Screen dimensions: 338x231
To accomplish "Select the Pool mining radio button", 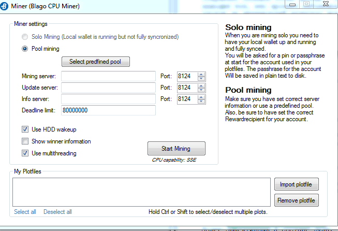I will 25,49.
